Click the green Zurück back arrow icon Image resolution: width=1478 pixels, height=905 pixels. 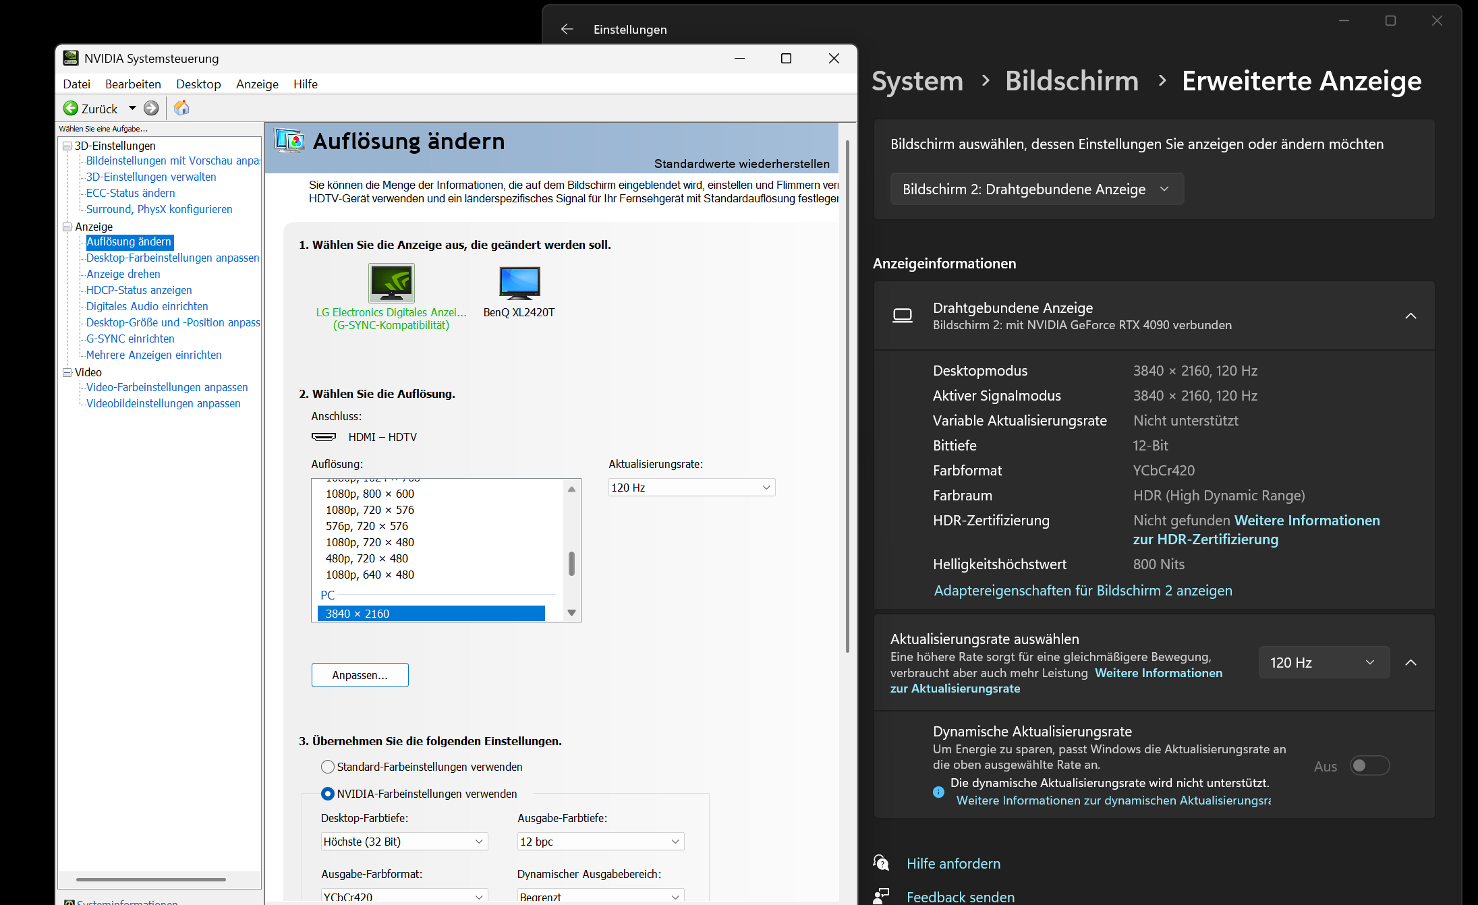71,109
